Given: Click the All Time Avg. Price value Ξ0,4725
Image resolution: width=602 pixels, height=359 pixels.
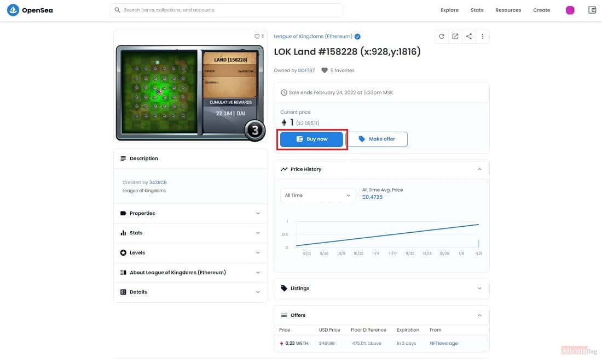Looking at the screenshot, I should click(372, 197).
